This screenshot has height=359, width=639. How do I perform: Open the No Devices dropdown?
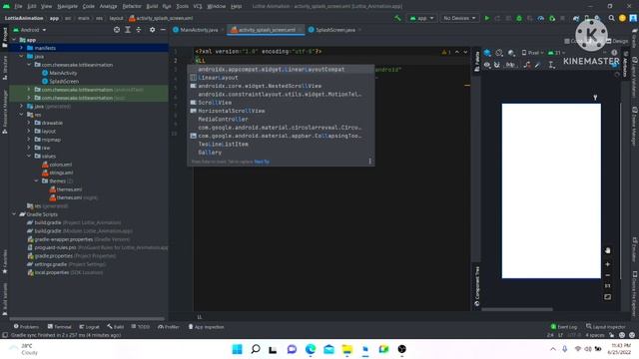tap(459, 18)
